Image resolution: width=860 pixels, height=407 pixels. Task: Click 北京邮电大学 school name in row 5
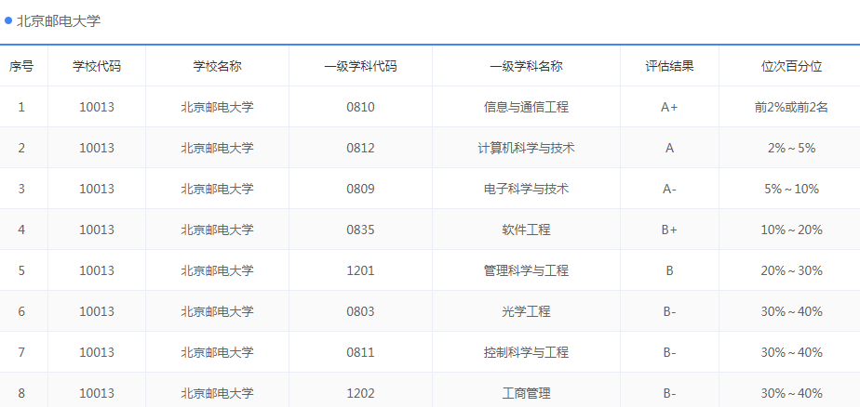[217, 270]
